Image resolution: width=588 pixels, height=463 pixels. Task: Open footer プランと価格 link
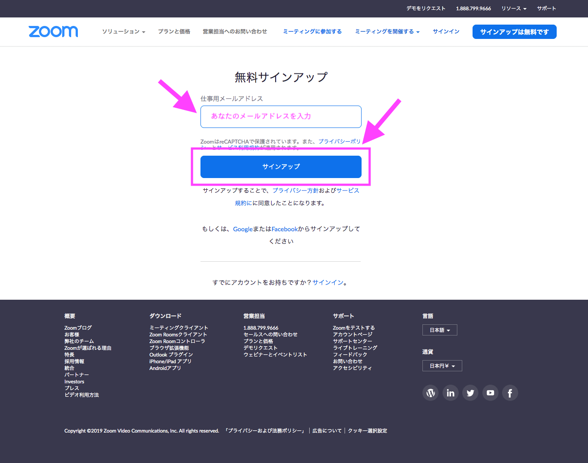(258, 341)
